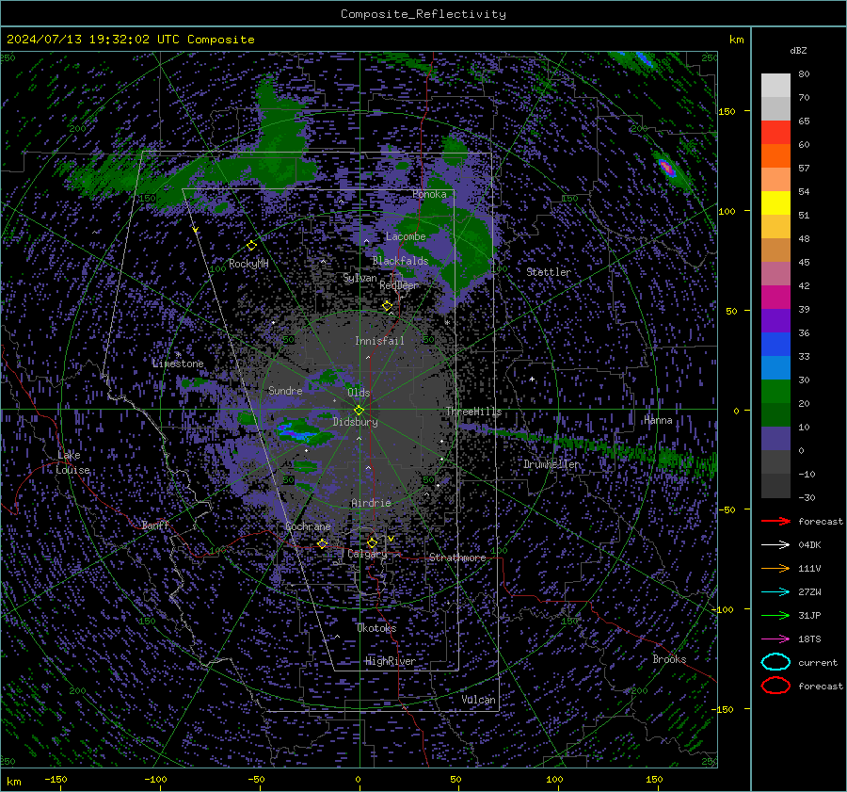Image resolution: width=847 pixels, height=792 pixels.
Task: Click the Sundre city label
Action: (285, 390)
